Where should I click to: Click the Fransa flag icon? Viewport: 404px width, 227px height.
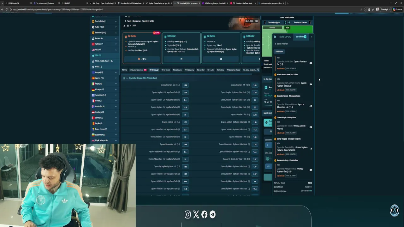coord(93,101)
